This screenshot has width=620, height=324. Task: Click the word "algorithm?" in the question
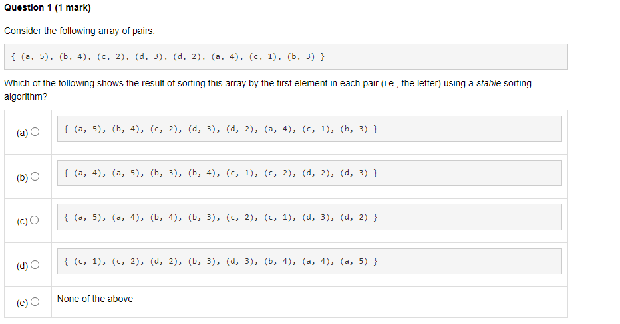[x=25, y=97]
